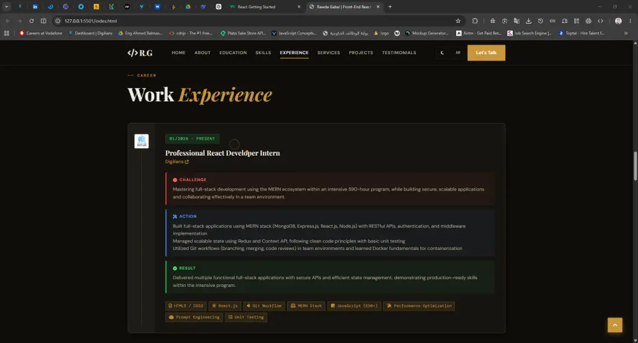The image size is (638, 343).
Task: Click the React.js skill tag
Action: click(x=225, y=306)
